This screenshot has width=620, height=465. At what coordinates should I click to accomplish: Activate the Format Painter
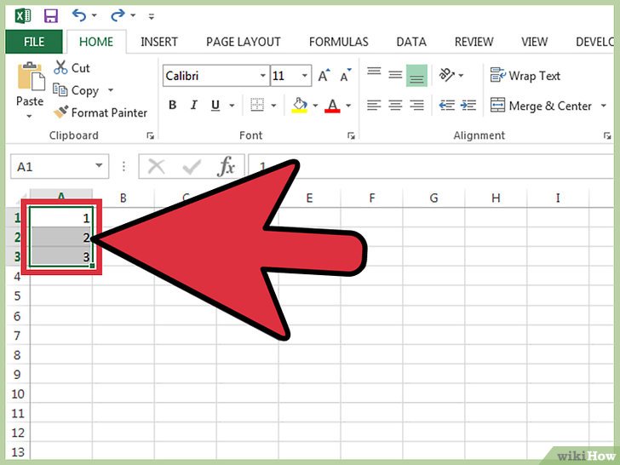pyautogui.click(x=100, y=112)
